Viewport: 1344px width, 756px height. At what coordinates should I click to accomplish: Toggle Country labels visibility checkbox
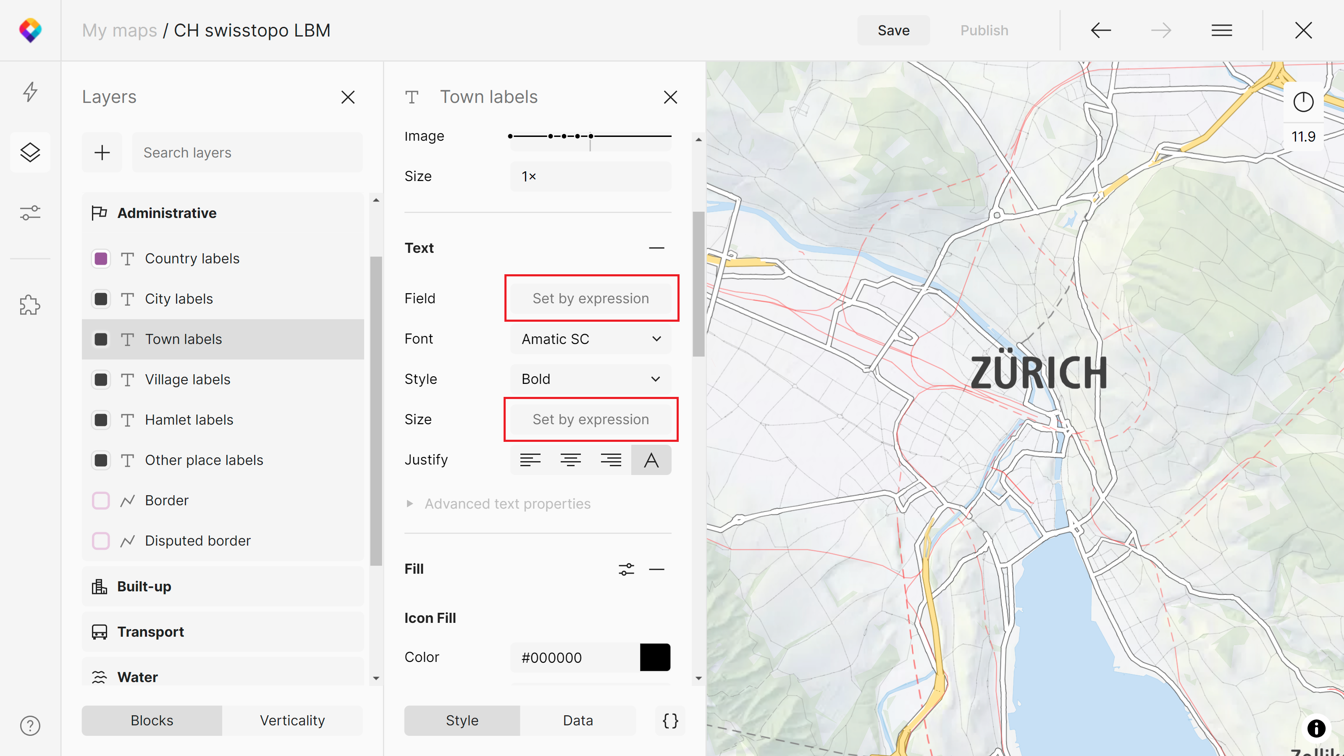point(101,258)
